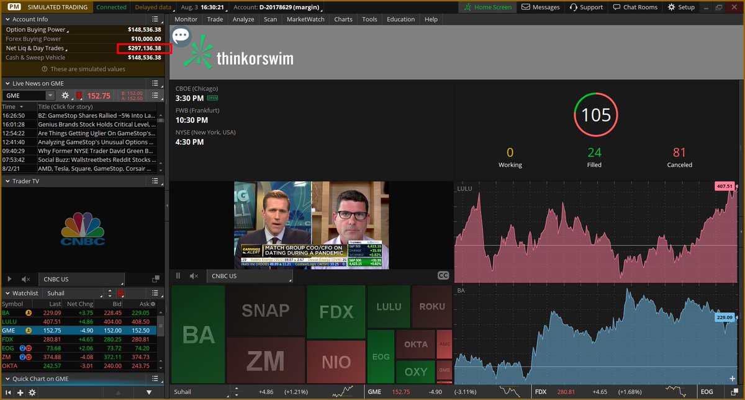The image size is (745, 400).
Task: Click red link color icon in Live News
Action: pos(79,96)
